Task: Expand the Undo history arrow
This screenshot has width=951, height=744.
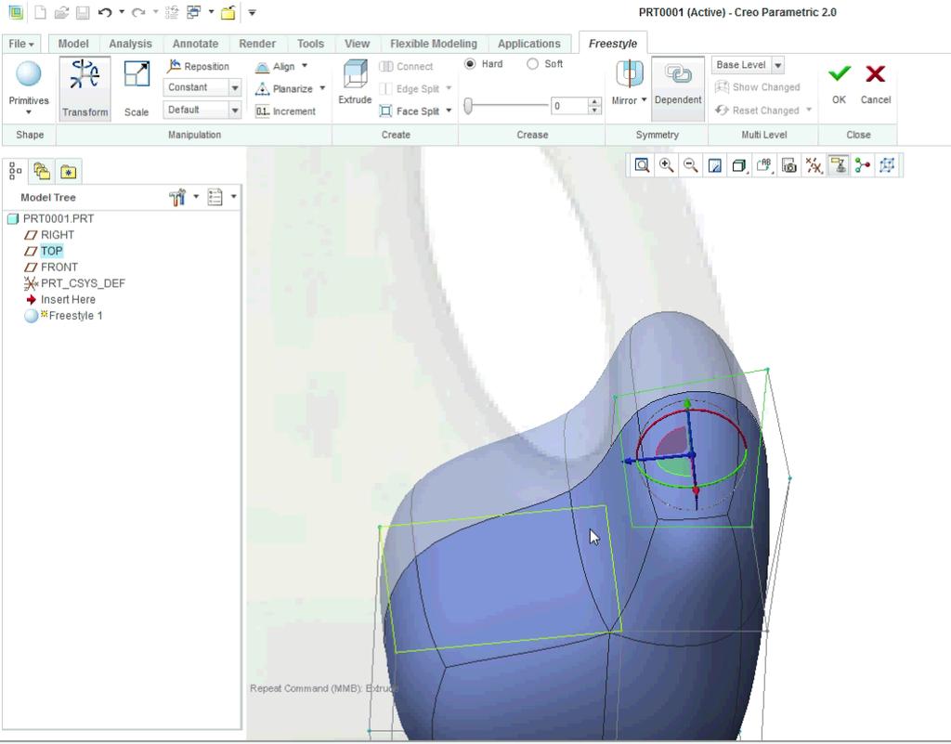Action: [122, 11]
